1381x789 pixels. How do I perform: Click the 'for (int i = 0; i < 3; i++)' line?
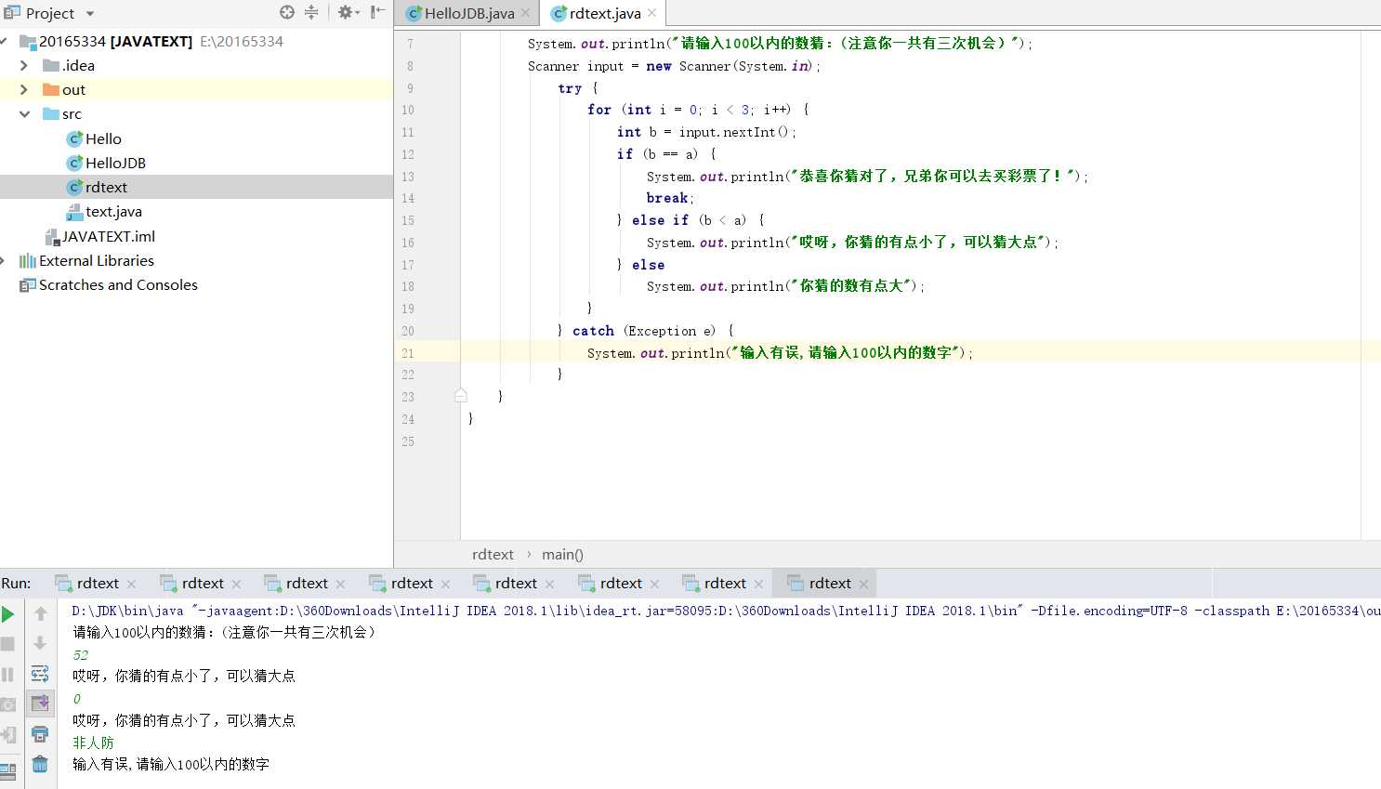[698, 110]
